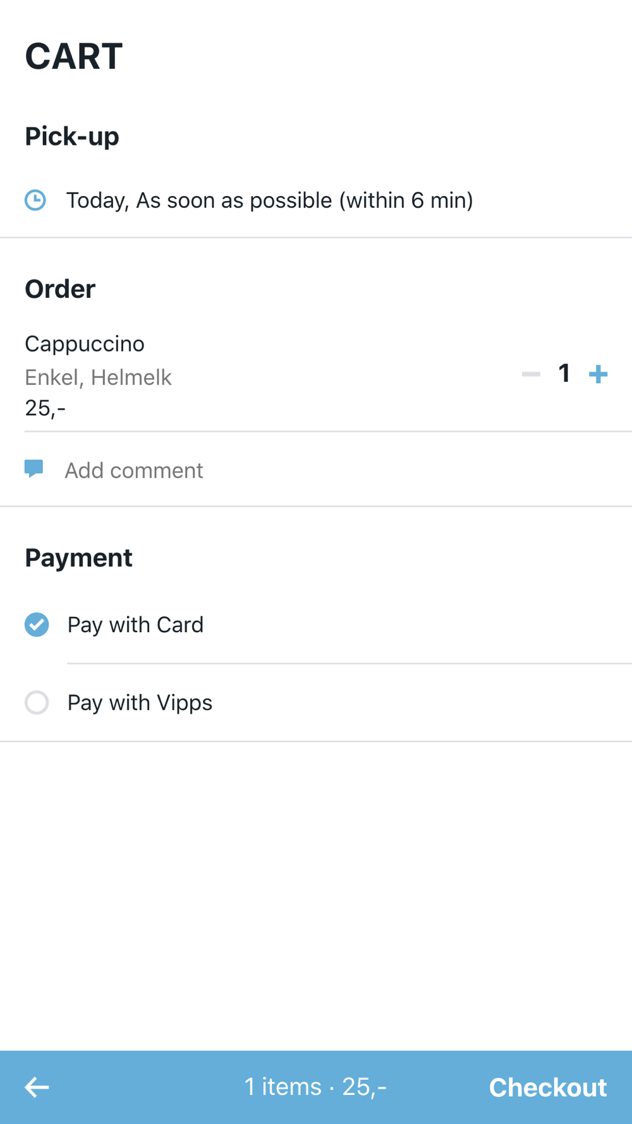Image resolution: width=632 pixels, height=1124 pixels.
Task: Click the Cappuccino item name
Action: click(85, 344)
